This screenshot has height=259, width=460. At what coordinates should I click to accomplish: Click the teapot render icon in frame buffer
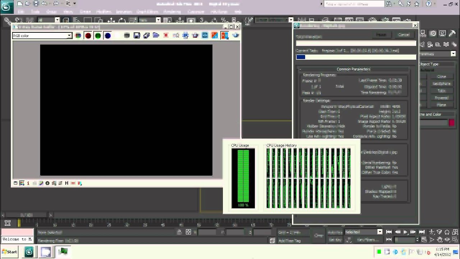[x=195, y=36]
